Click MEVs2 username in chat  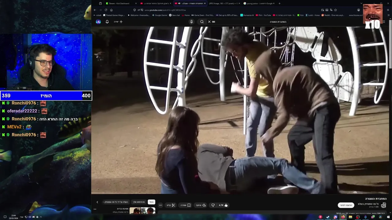[14, 127]
